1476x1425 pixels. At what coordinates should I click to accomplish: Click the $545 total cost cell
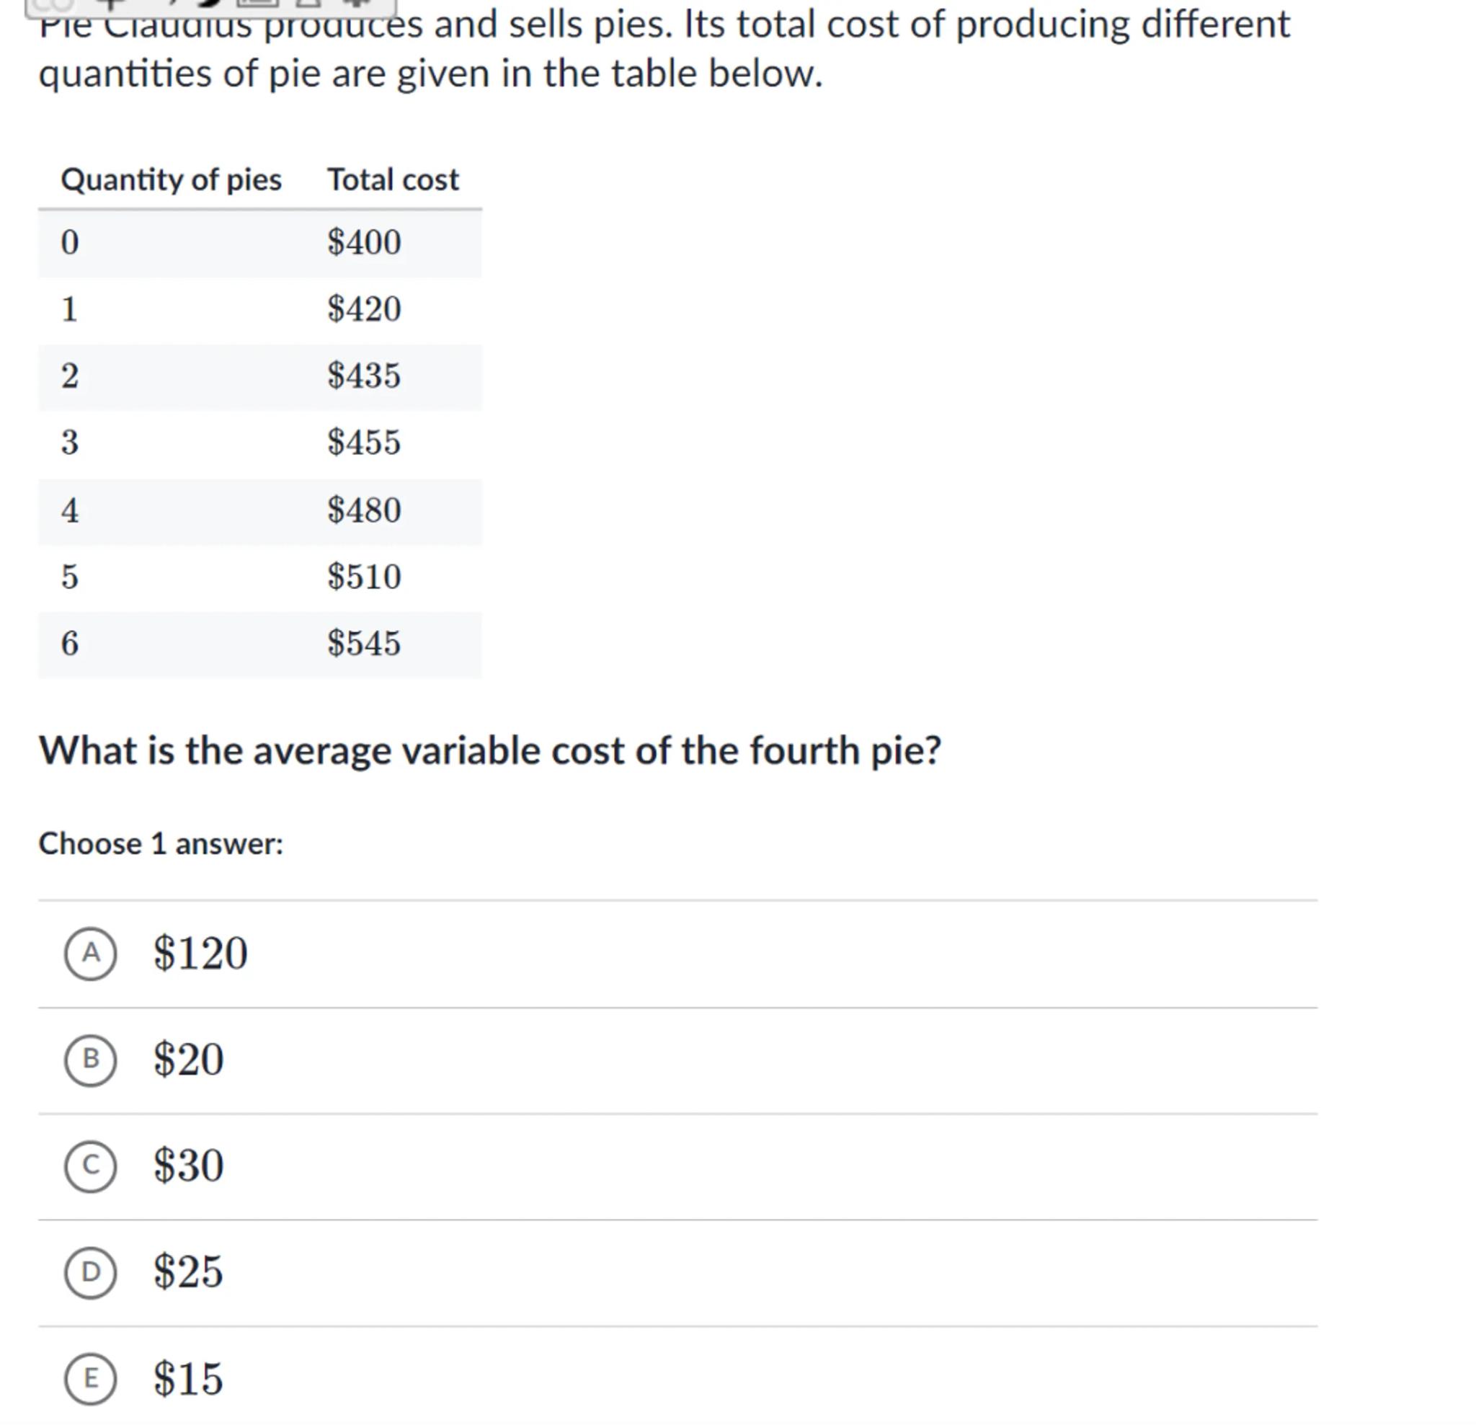[364, 643]
